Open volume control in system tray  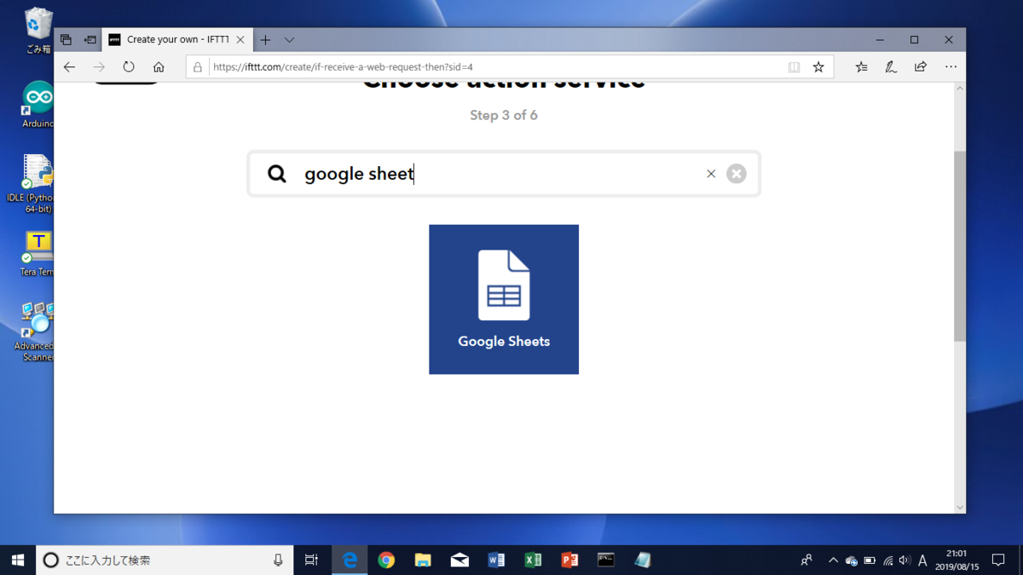click(x=905, y=561)
